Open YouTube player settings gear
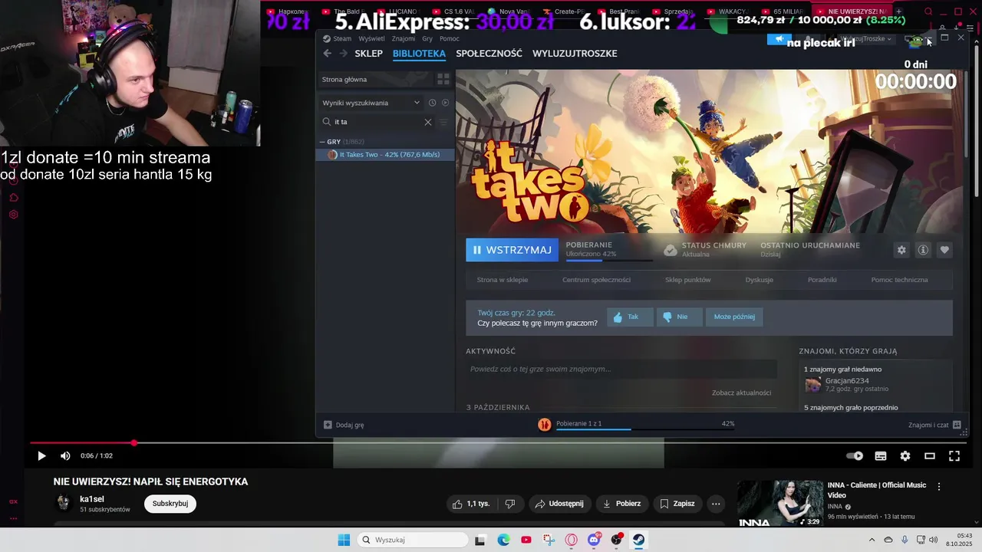Image resolution: width=982 pixels, height=552 pixels. [x=905, y=456]
